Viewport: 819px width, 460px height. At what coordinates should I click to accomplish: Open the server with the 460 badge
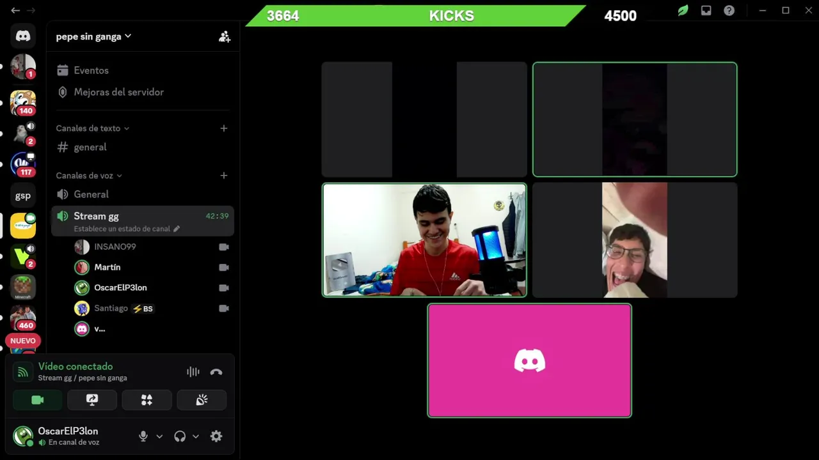(23, 318)
